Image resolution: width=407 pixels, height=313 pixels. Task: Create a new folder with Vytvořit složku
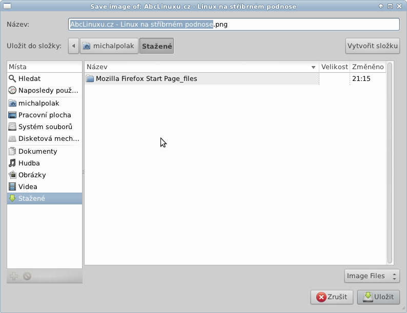373,46
